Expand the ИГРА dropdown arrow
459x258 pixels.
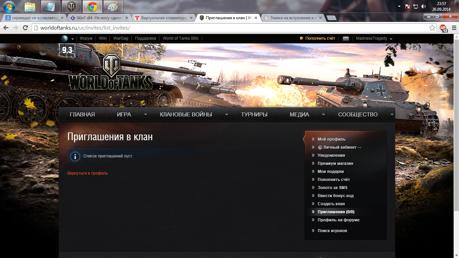pyautogui.click(x=146, y=114)
